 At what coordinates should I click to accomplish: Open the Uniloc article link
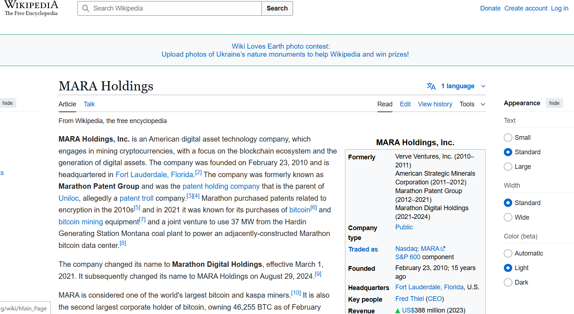click(69, 198)
